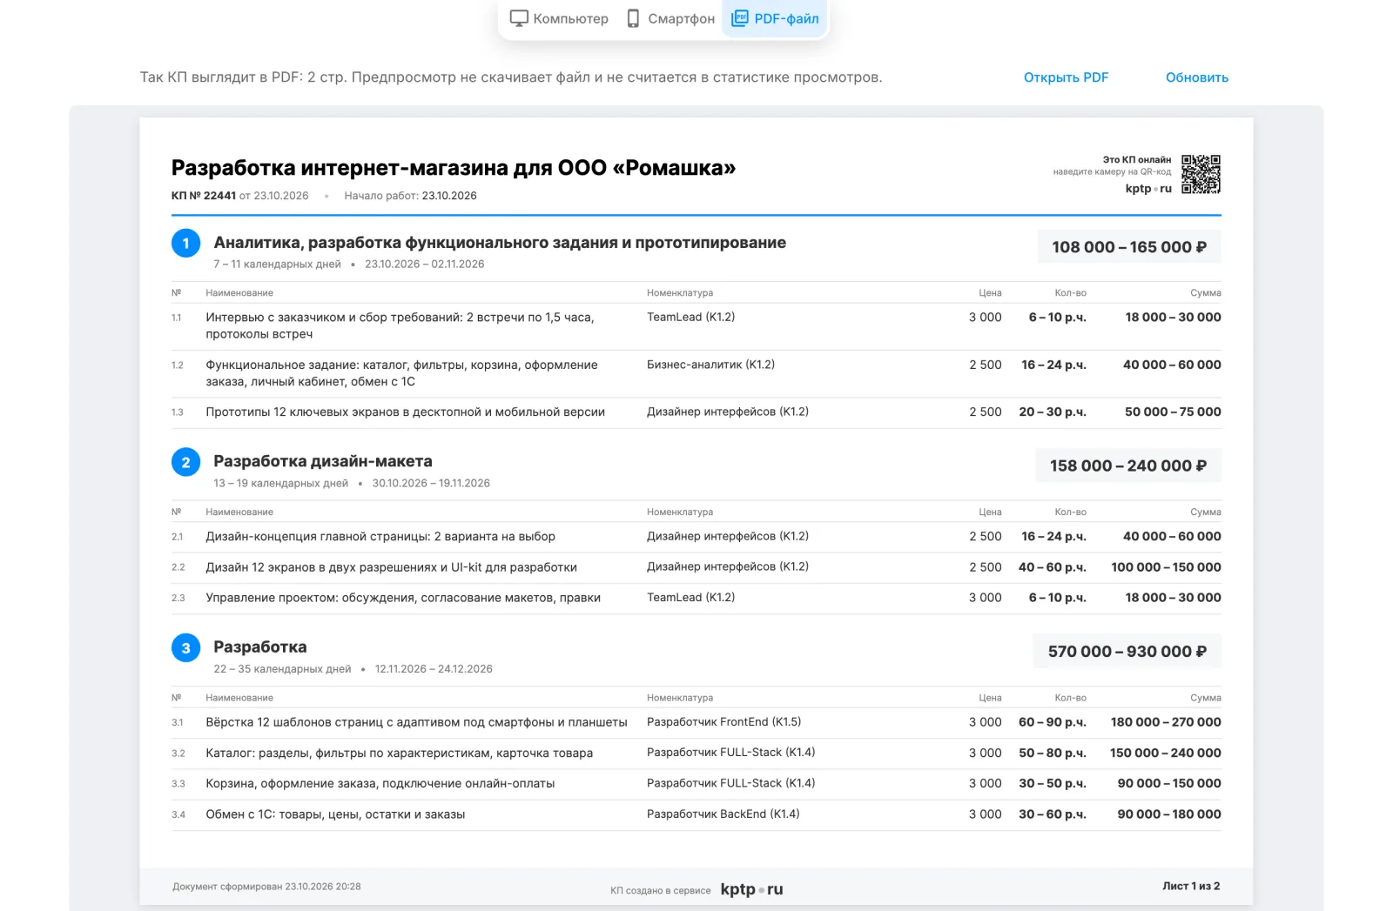The width and height of the screenshot is (1393, 911).
Task: Click the Начало работ: 23.10.2026 label
Action: pyautogui.click(x=410, y=196)
